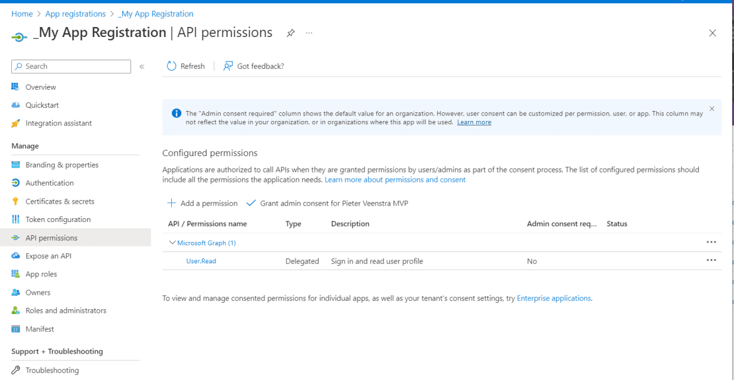Click the blue info icon in the banner
The image size is (734, 380).
tap(176, 113)
